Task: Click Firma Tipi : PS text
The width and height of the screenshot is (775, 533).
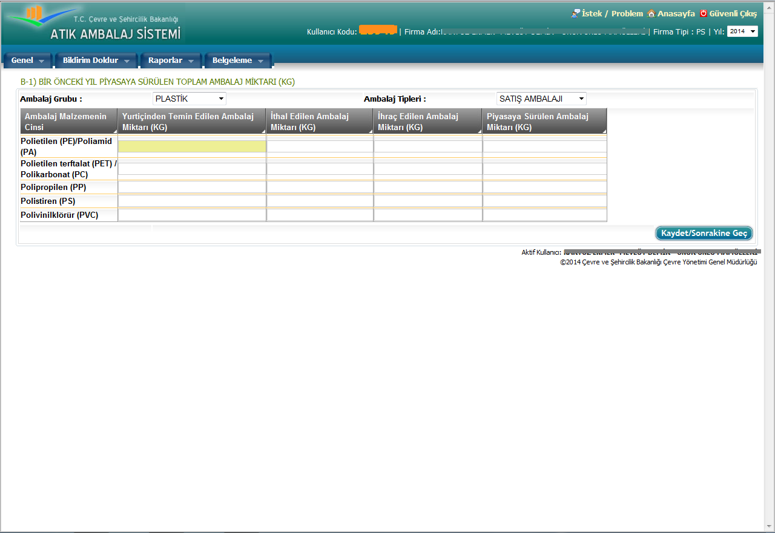Action: click(x=679, y=31)
